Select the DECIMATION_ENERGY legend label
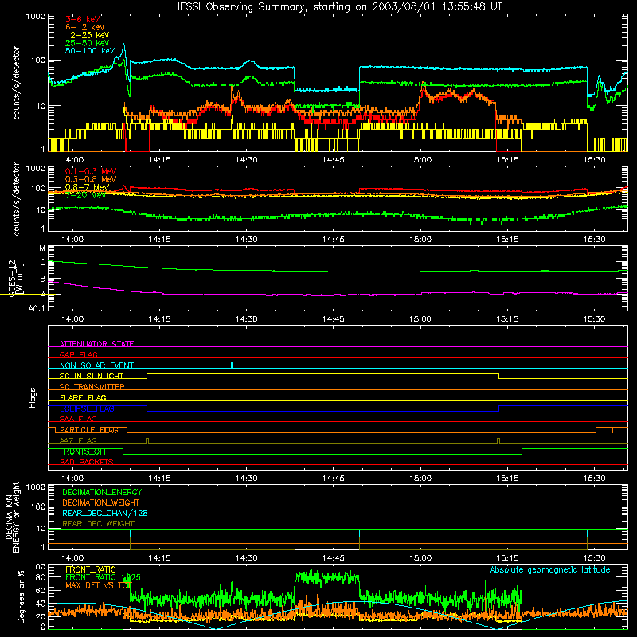Viewport: 637px width, 637px height. (102, 492)
